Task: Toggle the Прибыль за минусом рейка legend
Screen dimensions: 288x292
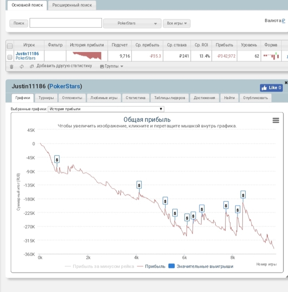Action: tap(99, 266)
